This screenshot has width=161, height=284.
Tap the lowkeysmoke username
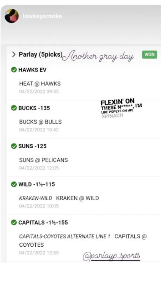tap(43, 16)
